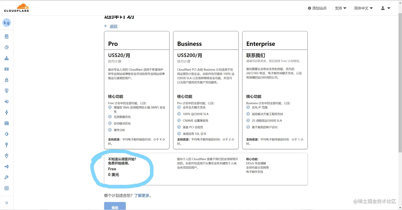
Task: Open the Access circular arrow icon
Action: (7, 102)
